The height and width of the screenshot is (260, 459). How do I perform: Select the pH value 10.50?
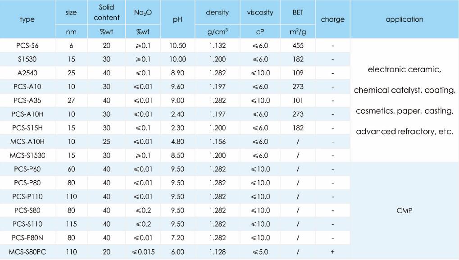[x=177, y=46]
